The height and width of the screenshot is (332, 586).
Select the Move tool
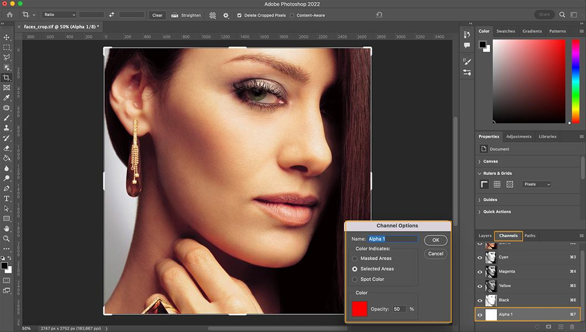pos(7,37)
